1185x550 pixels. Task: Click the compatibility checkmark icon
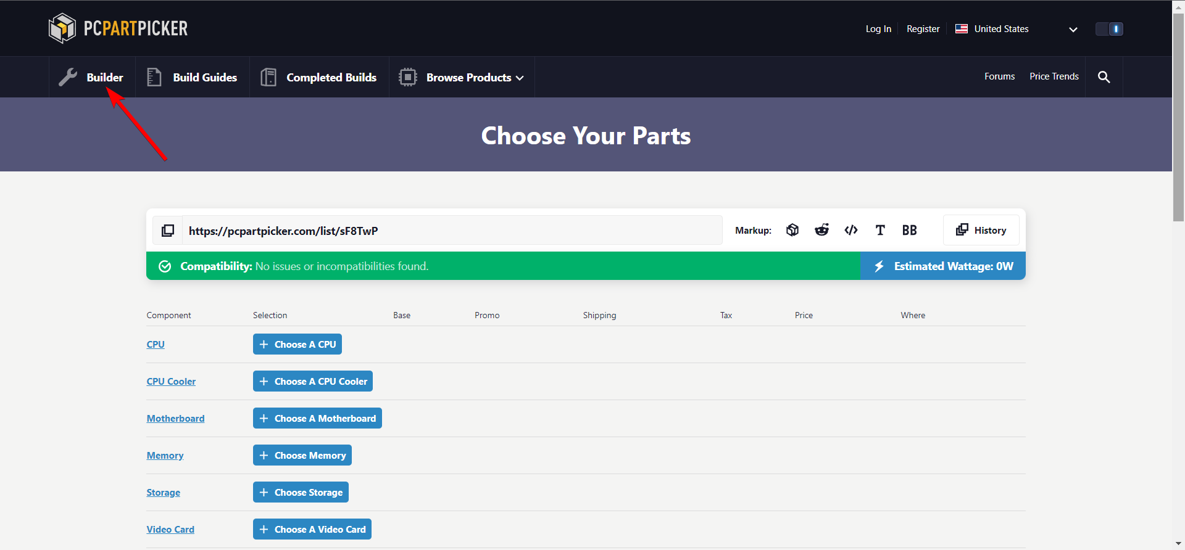click(x=165, y=266)
